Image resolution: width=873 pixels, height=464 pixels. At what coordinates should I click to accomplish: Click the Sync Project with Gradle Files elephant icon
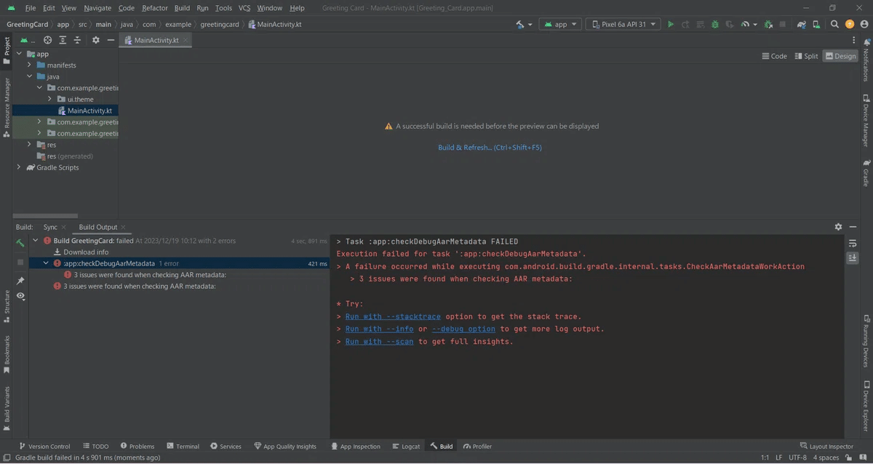click(x=802, y=24)
